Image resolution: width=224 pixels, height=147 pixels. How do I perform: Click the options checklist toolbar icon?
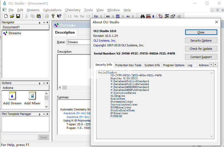[x=173, y=16]
